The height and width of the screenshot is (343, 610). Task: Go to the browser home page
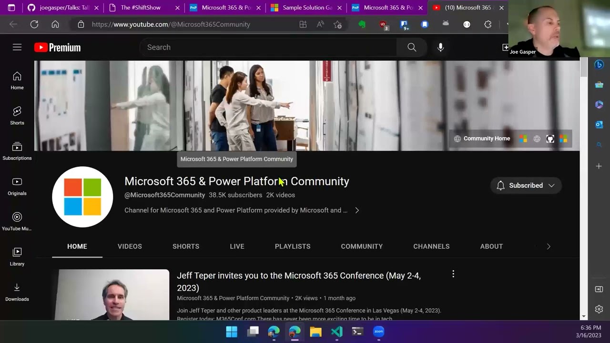tap(55, 24)
